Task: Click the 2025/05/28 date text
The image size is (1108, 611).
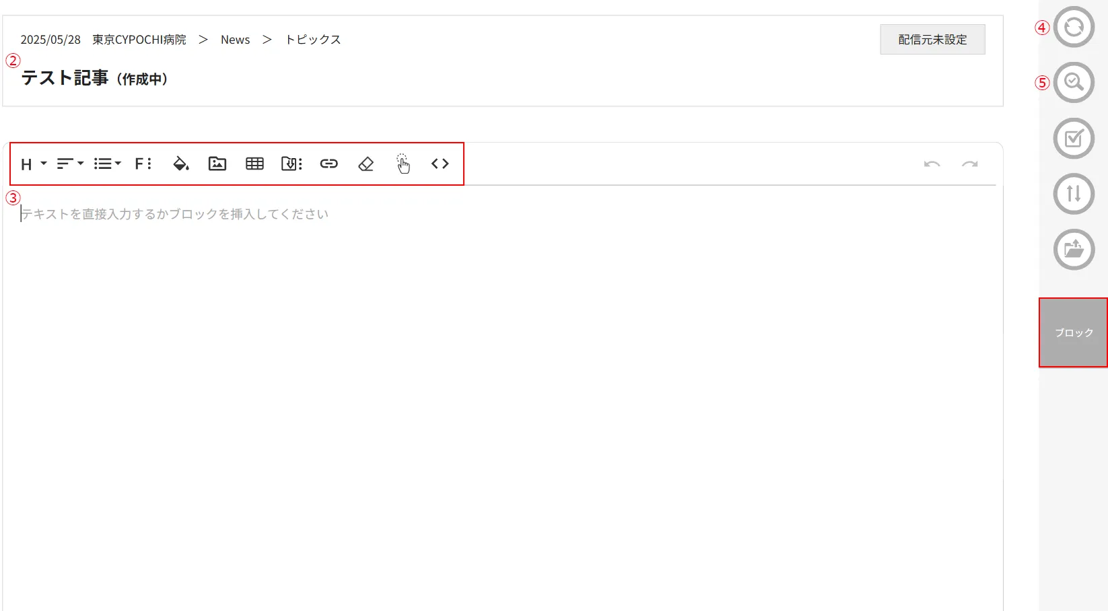Action: pyautogui.click(x=50, y=40)
